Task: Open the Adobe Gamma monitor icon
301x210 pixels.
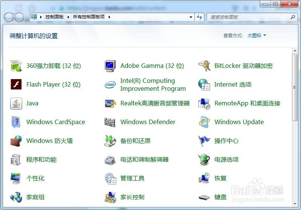Action: coord(110,66)
